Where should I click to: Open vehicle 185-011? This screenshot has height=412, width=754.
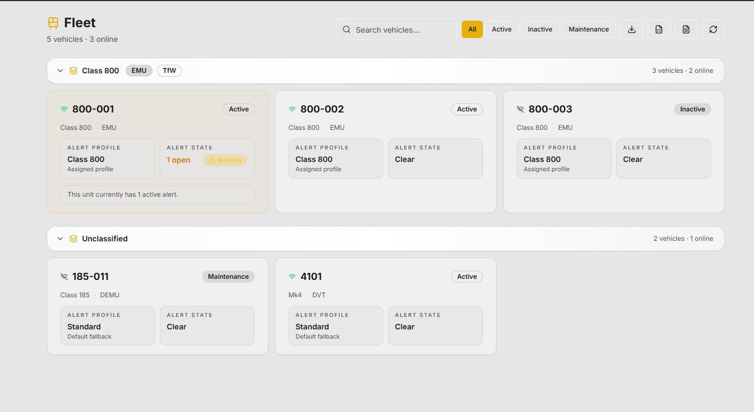click(x=158, y=307)
